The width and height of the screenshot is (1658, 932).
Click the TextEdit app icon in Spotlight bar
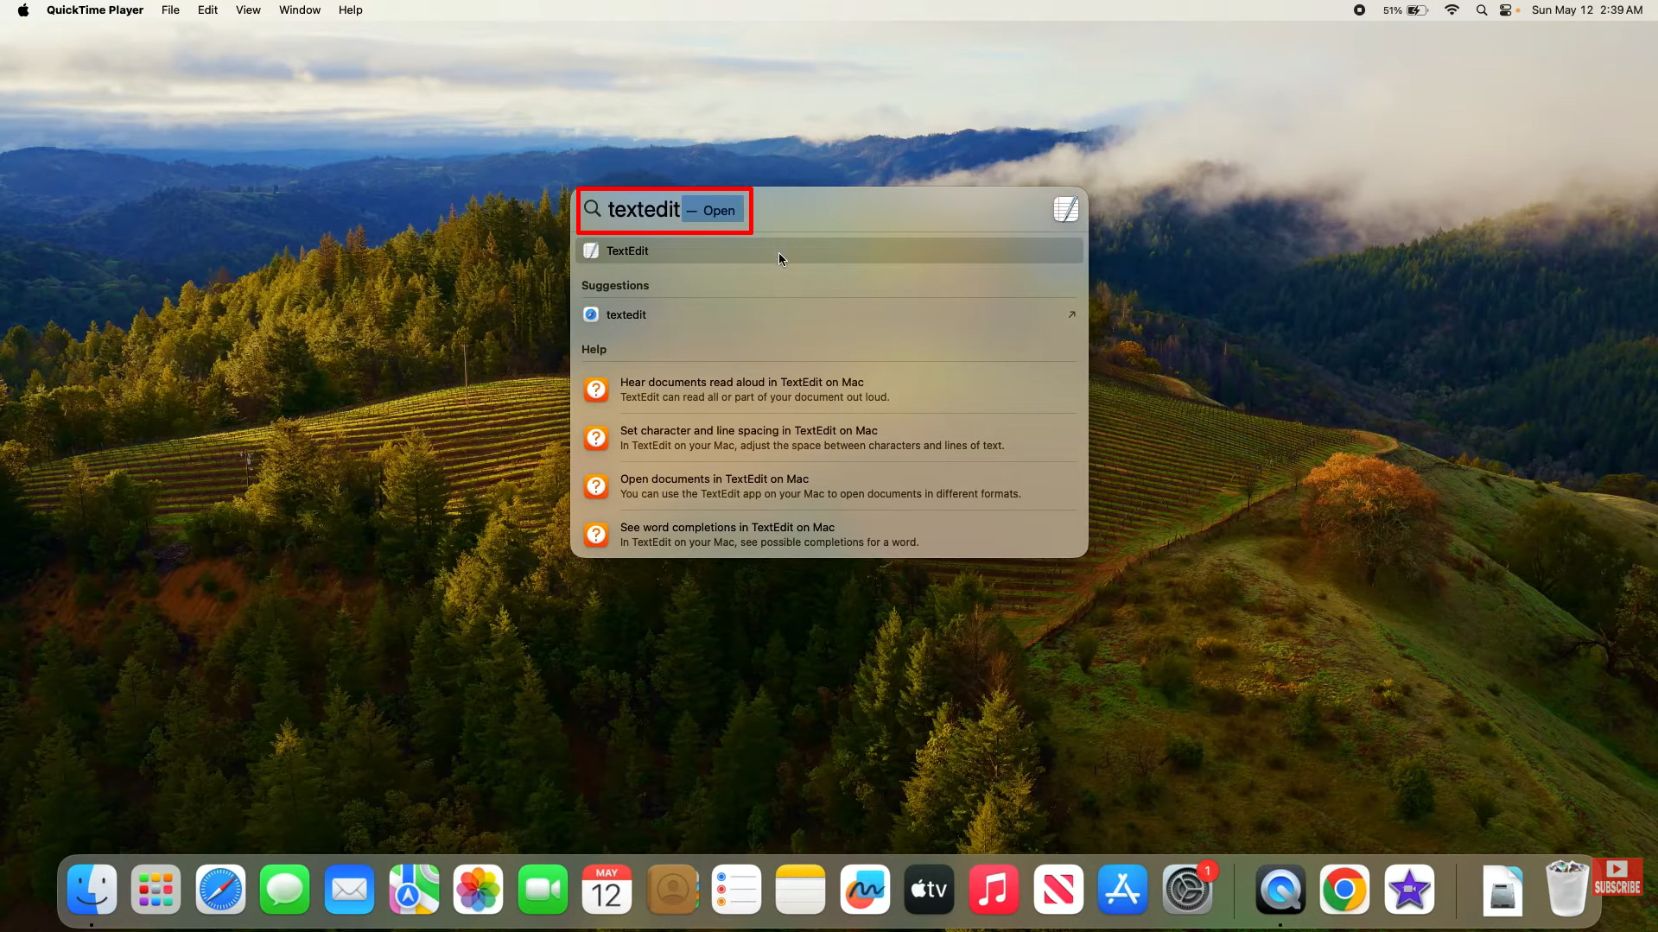[x=1065, y=209]
